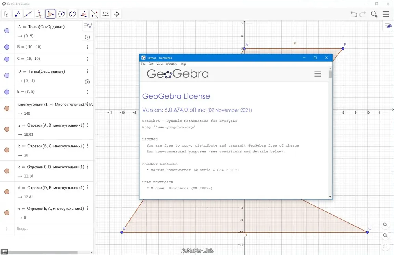Open the three-dot menu for point C
Screen dimensions: 394x255
[x=87, y=59]
